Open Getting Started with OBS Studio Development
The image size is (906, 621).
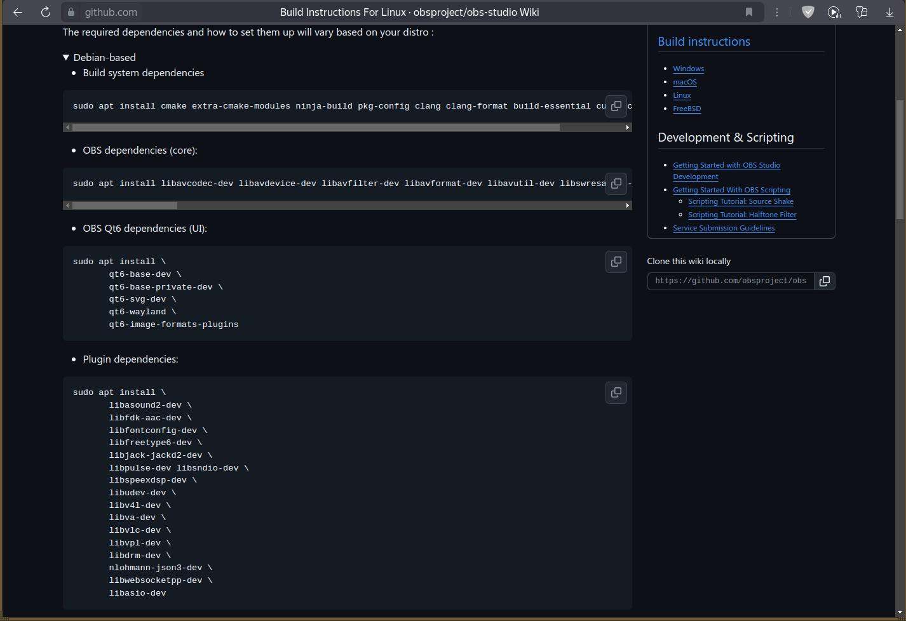click(727, 171)
